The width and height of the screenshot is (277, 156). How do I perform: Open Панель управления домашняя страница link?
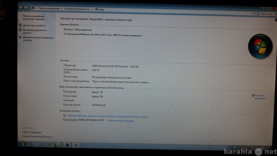pyautogui.click(x=34, y=18)
